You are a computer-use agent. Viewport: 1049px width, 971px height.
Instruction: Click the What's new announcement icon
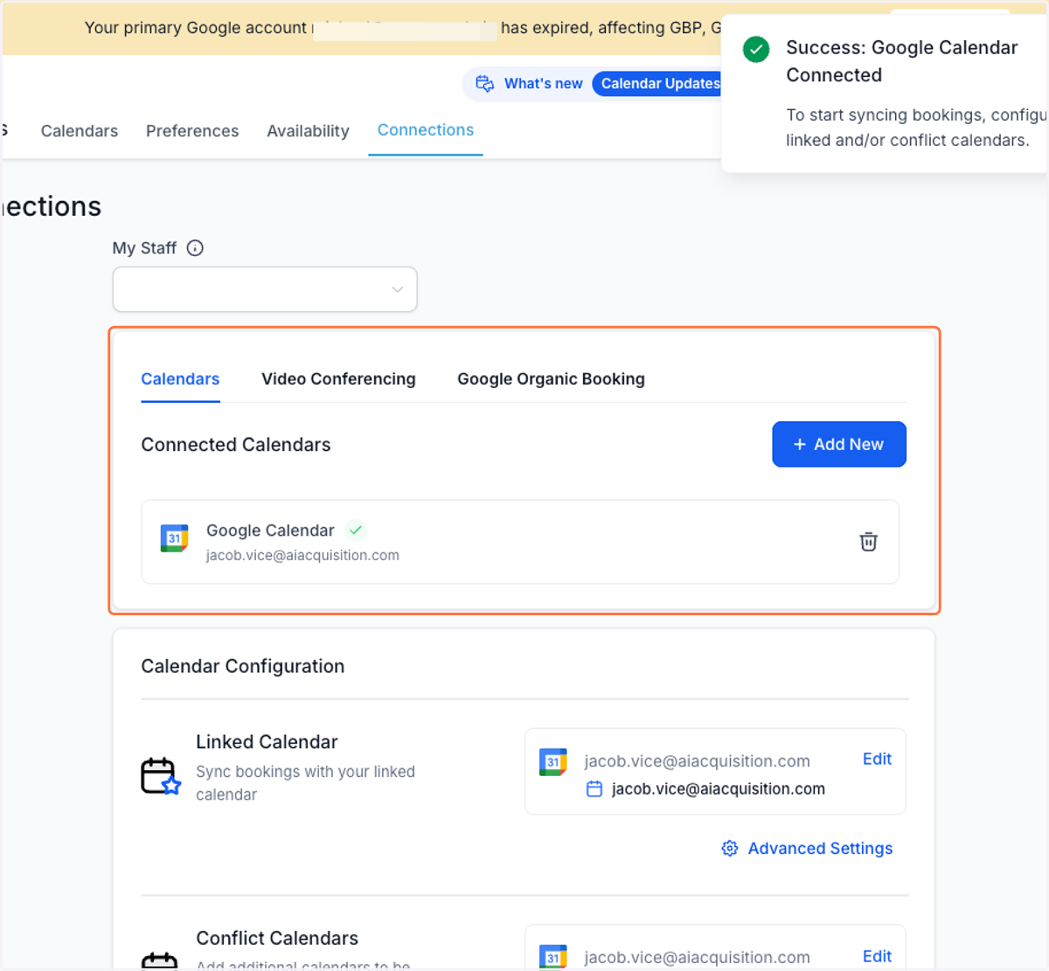click(x=484, y=84)
